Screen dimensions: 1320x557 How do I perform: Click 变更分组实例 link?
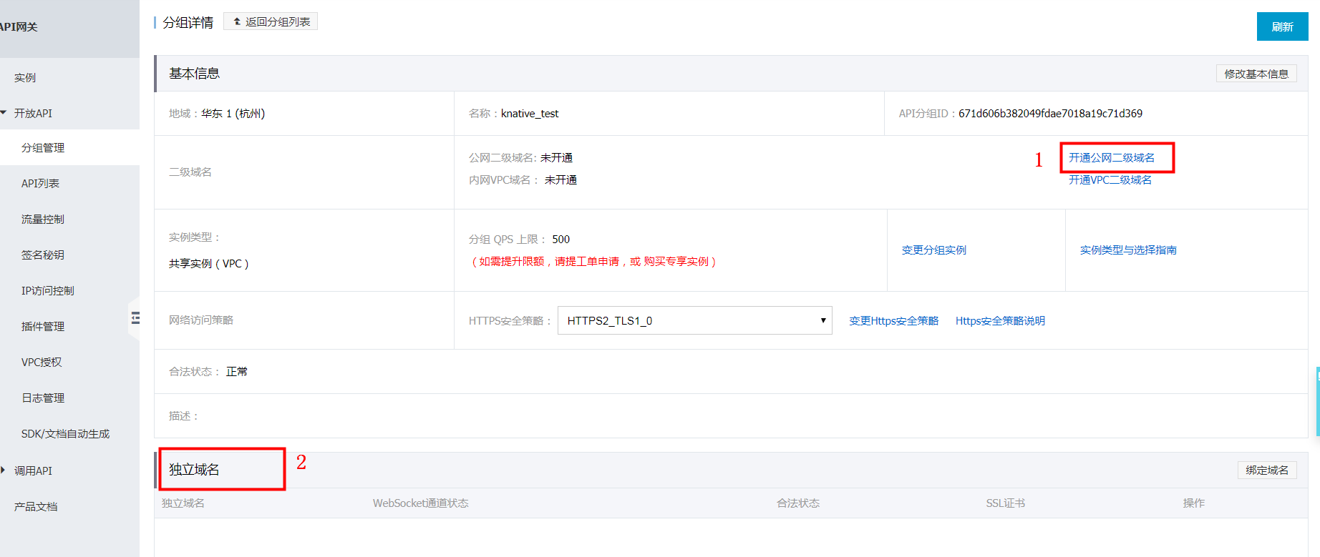(934, 250)
